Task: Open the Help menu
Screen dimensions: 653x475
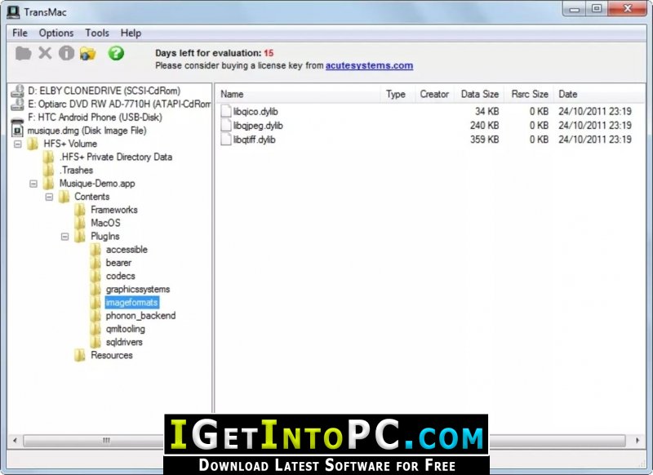Action: pyautogui.click(x=131, y=33)
